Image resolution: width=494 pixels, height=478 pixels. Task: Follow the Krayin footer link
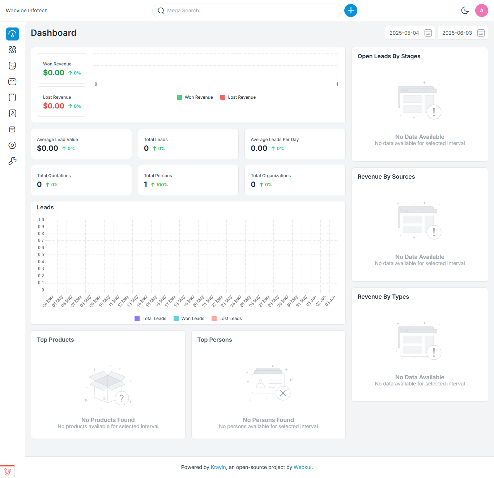218,467
